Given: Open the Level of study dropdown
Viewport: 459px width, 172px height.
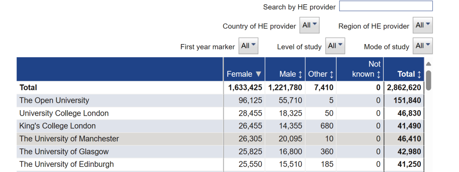Looking at the screenshot, I should pos(335,46).
